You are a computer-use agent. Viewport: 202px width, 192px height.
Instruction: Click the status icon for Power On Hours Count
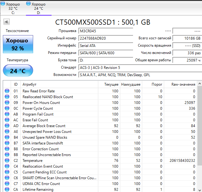pos(7,102)
